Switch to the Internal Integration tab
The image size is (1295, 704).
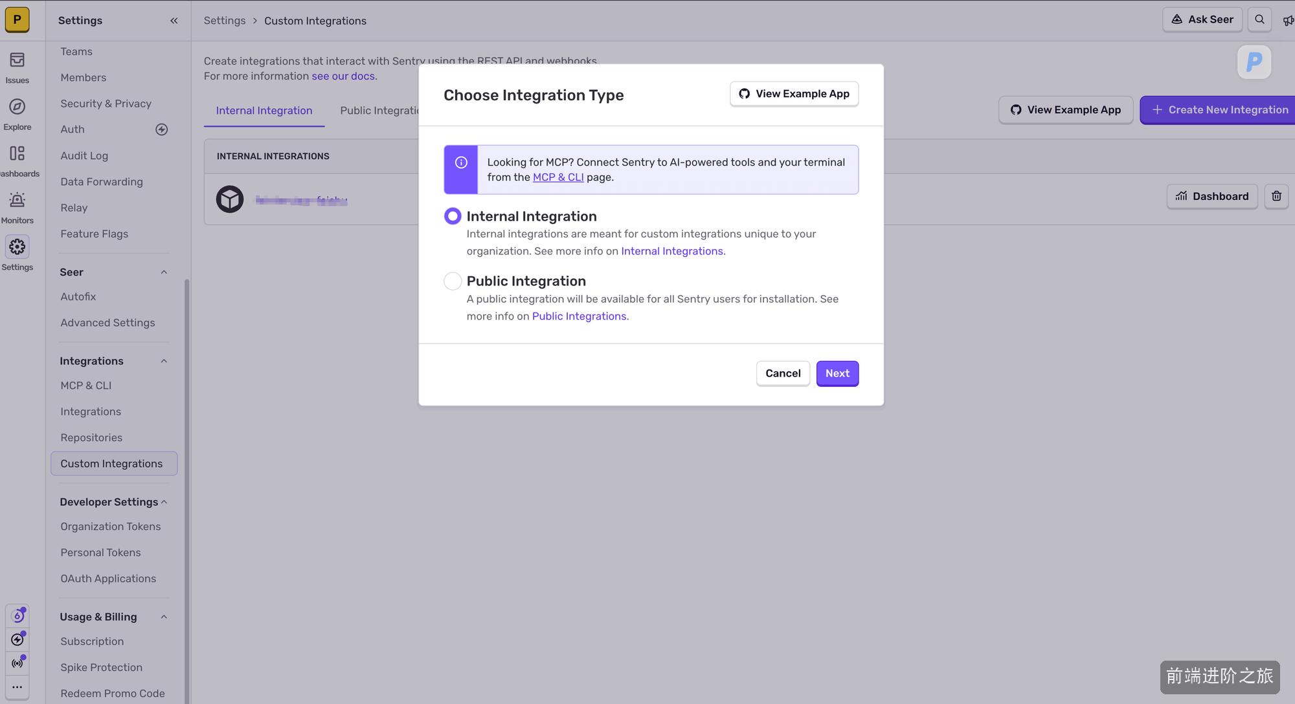(264, 111)
